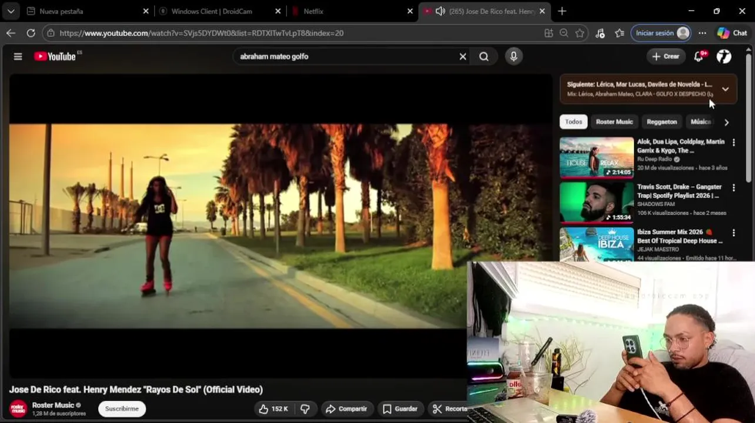Click the JEJAK MAESTRO channel name

[x=658, y=250]
